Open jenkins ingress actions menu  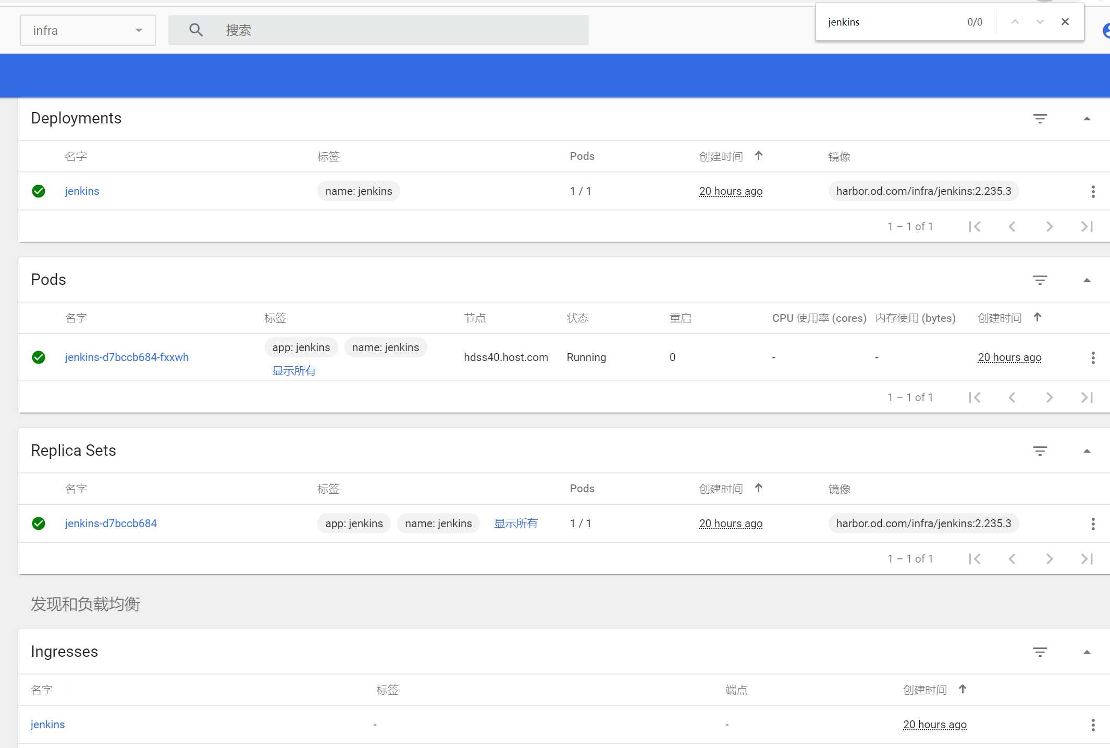(x=1093, y=725)
